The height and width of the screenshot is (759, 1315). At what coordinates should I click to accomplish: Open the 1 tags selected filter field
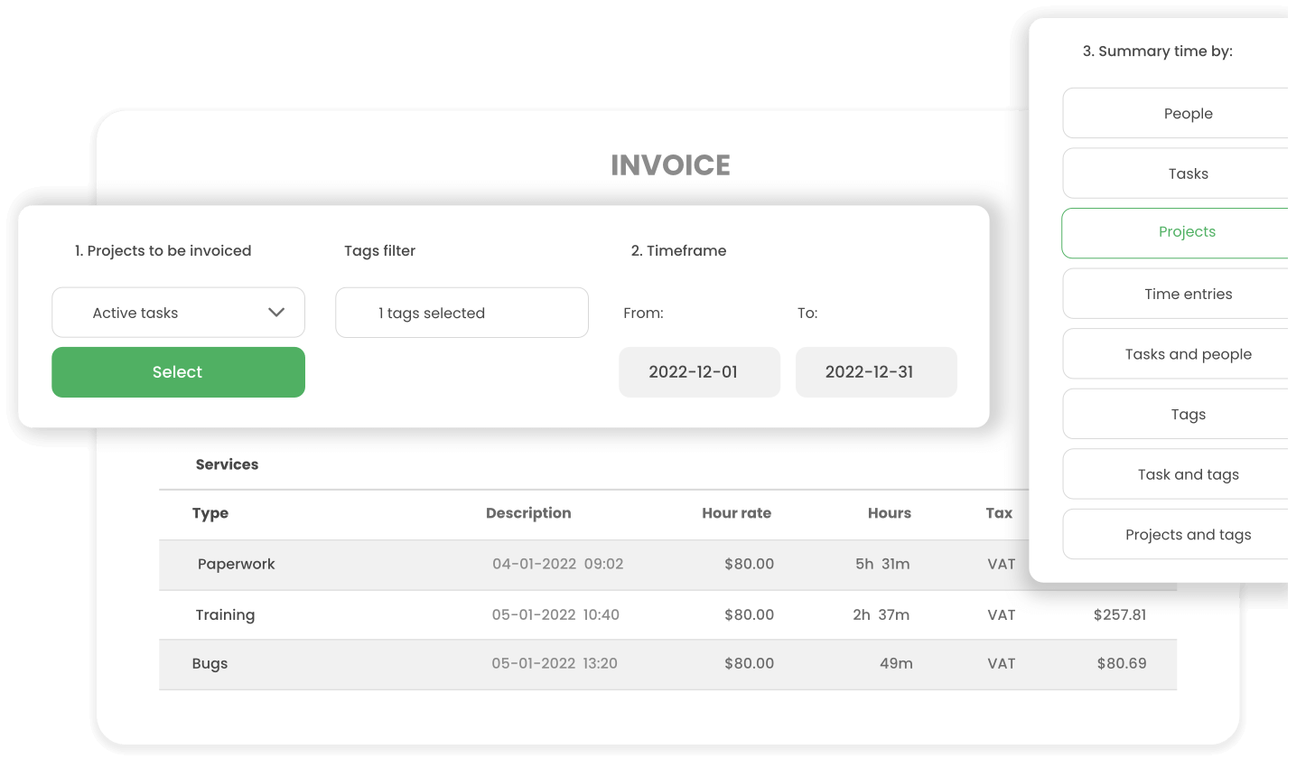462,313
